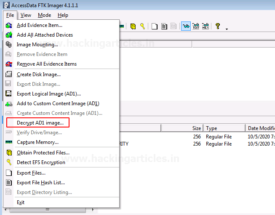Exit FTK Imager via menu
This screenshot has width=275, height=215.
coord(61,202)
